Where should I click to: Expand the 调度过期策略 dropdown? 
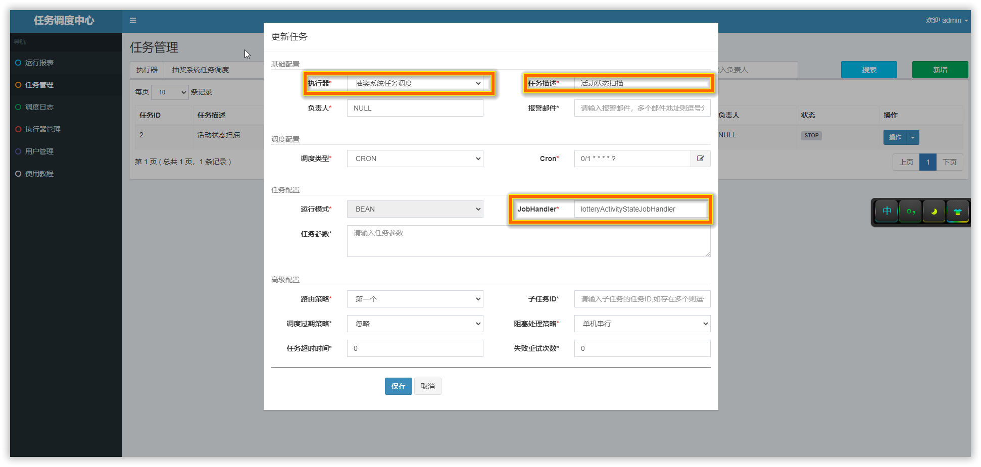tap(415, 324)
